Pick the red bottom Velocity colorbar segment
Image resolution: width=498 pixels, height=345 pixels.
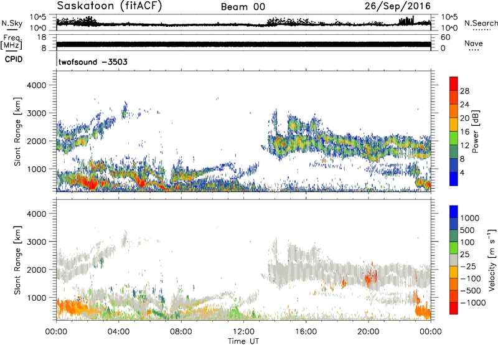click(454, 308)
